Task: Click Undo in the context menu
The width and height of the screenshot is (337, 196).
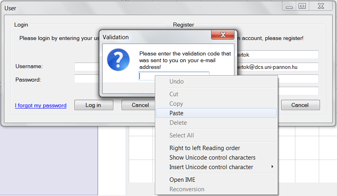Action: coord(176,82)
